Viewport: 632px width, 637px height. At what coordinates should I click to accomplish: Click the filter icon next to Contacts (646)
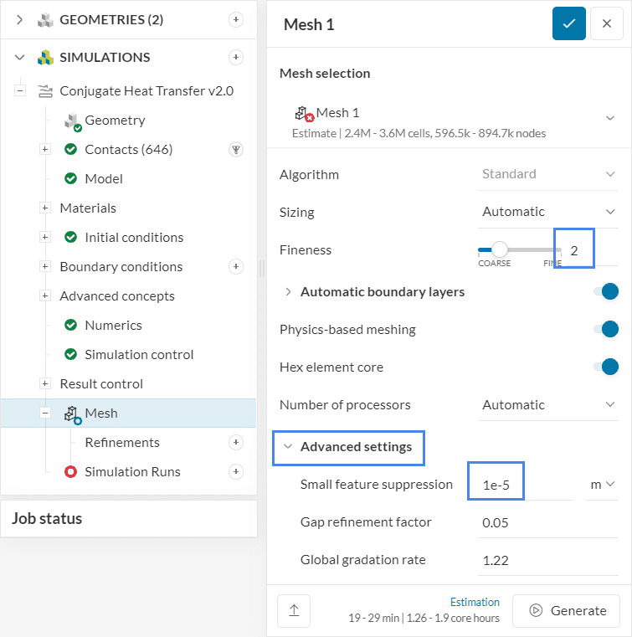point(236,150)
